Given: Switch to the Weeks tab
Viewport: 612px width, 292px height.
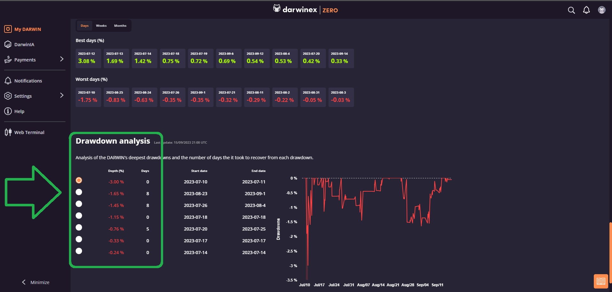Looking at the screenshot, I should click(101, 26).
